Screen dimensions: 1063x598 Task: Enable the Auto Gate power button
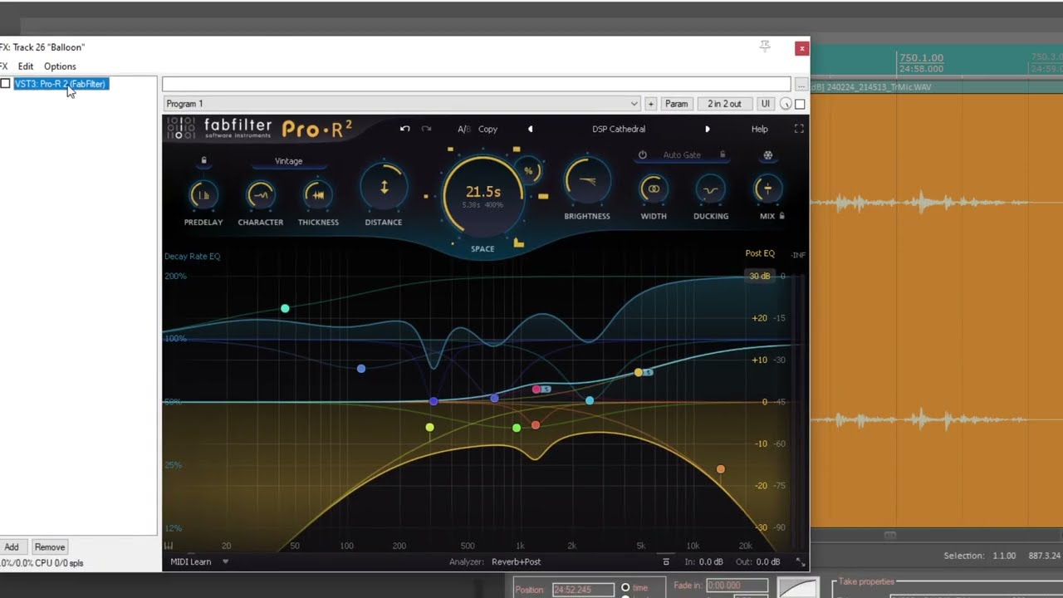pos(642,155)
